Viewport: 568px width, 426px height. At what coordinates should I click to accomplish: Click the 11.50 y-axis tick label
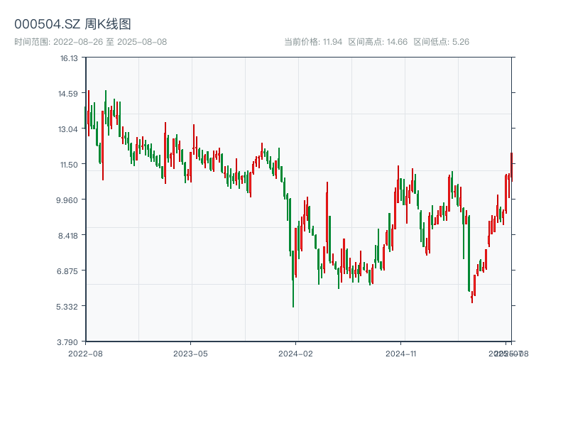(x=69, y=165)
